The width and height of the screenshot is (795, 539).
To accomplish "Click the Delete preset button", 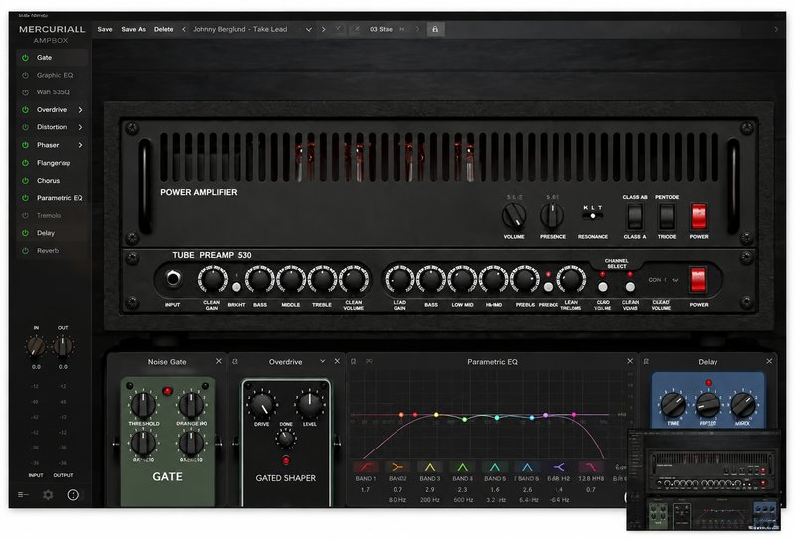I will [163, 30].
